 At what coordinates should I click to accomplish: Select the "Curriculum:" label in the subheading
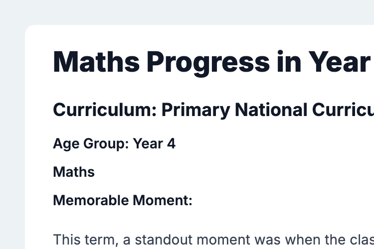click(x=105, y=110)
